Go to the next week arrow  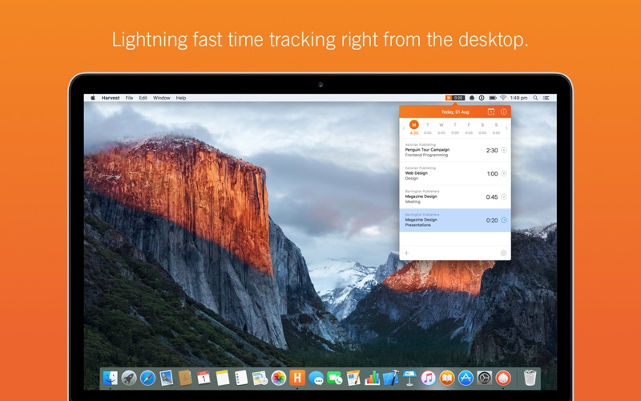506,128
